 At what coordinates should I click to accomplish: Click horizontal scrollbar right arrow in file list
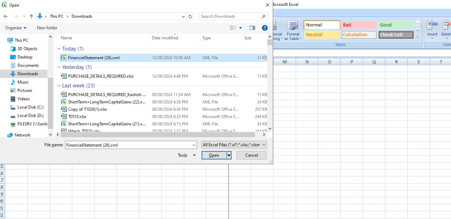(x=264, y=135)
